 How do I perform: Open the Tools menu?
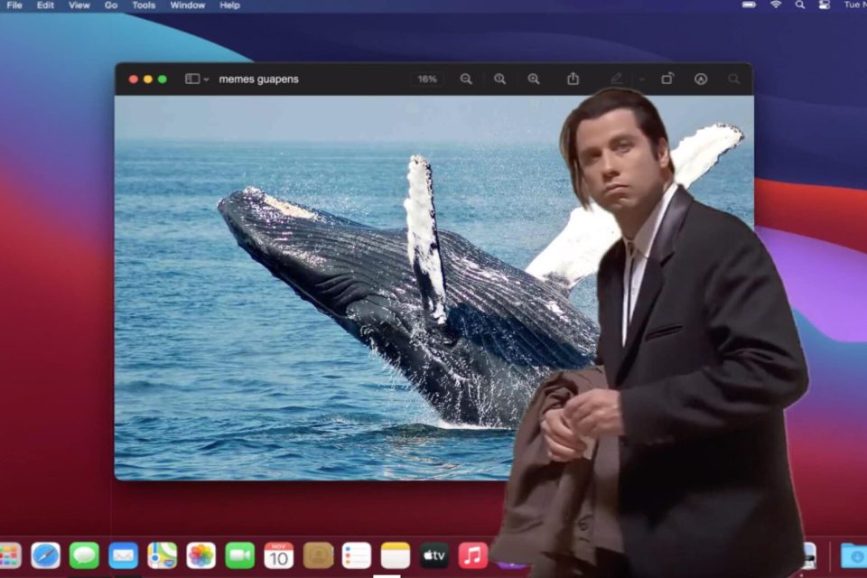pos(144,5)
